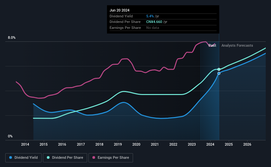271x167 pixels.
Task: Click the pink Earnings Per Share legend dot
Action: click(94, 157)
